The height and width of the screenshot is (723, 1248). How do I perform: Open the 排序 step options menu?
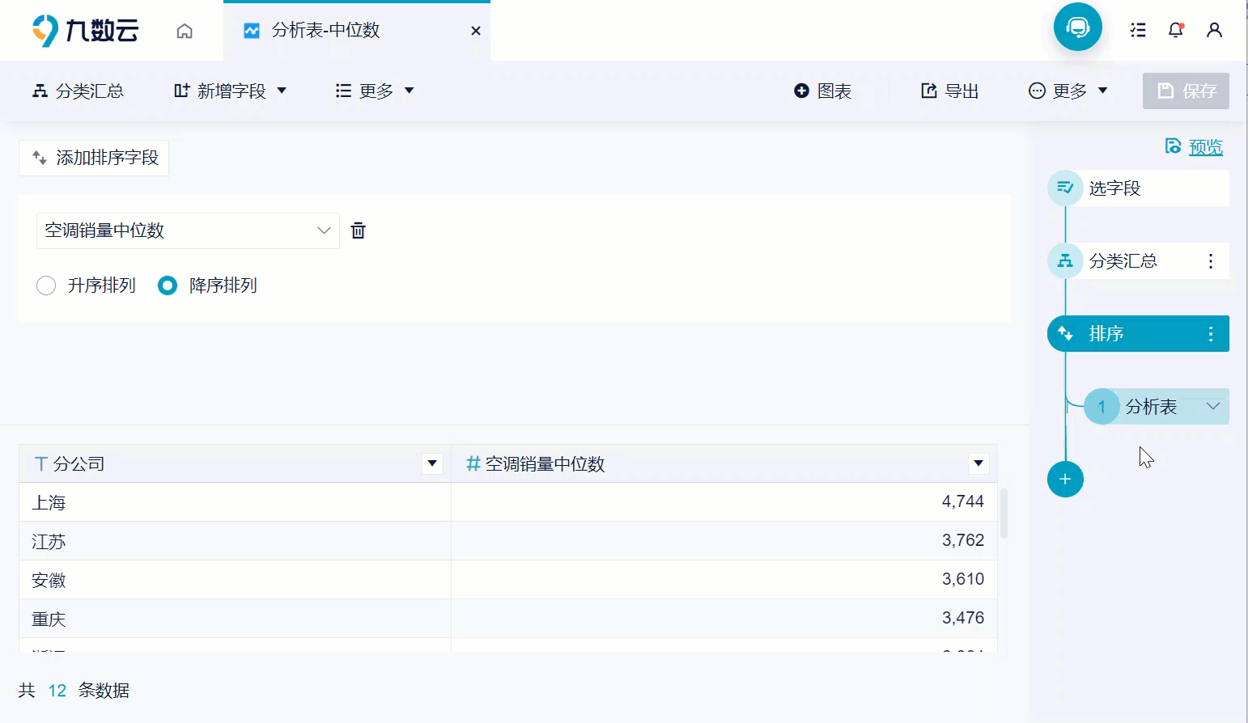click(1211, 334)
